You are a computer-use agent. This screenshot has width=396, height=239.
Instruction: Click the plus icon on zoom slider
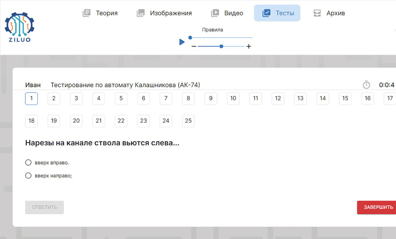(249, 47)
